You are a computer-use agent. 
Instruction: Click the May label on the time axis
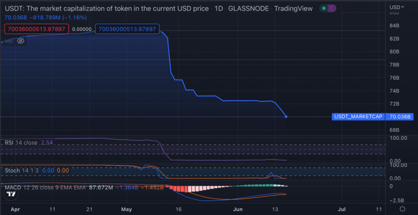click(x=126, y=209)
